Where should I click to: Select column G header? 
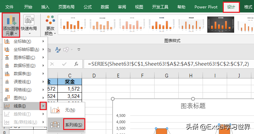pyautogui.click(x=167, y=76)
